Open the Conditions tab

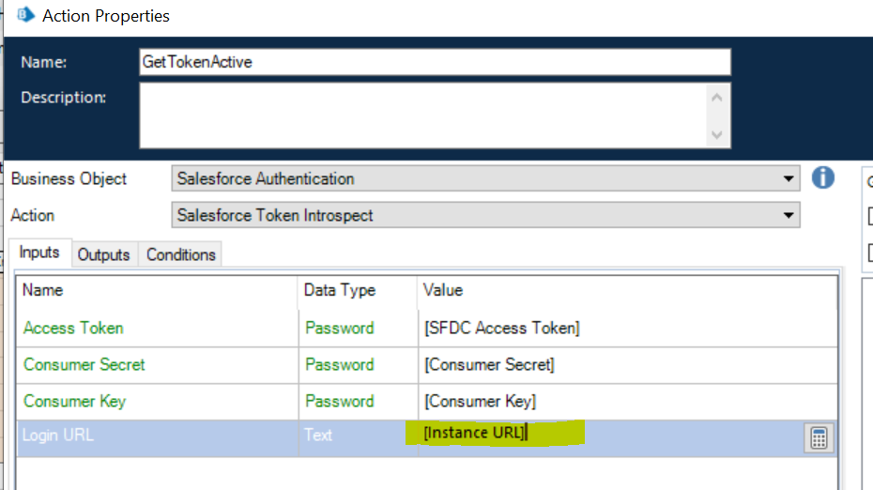pos(180,254)
